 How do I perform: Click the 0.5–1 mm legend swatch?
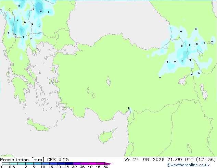point(14,164)
